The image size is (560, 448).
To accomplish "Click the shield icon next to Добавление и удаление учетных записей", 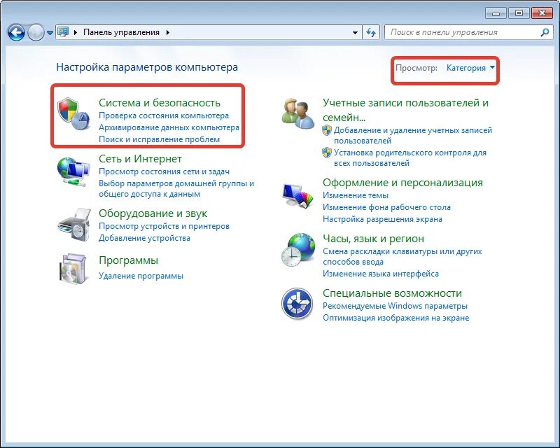I will [x=327, y=130].
